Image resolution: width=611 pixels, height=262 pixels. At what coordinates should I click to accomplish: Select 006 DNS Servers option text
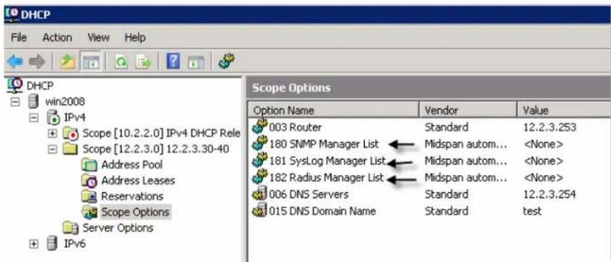[308, 194]
